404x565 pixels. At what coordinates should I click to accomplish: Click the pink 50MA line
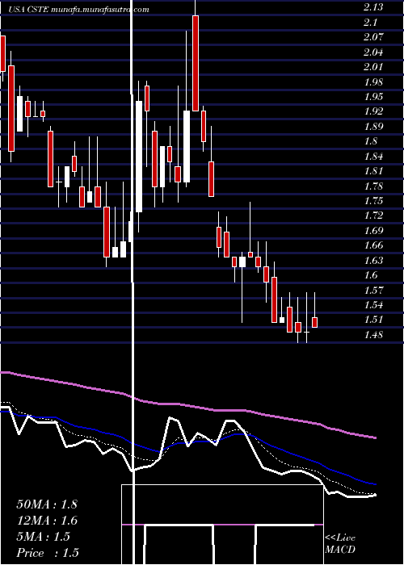coord(187,406)
